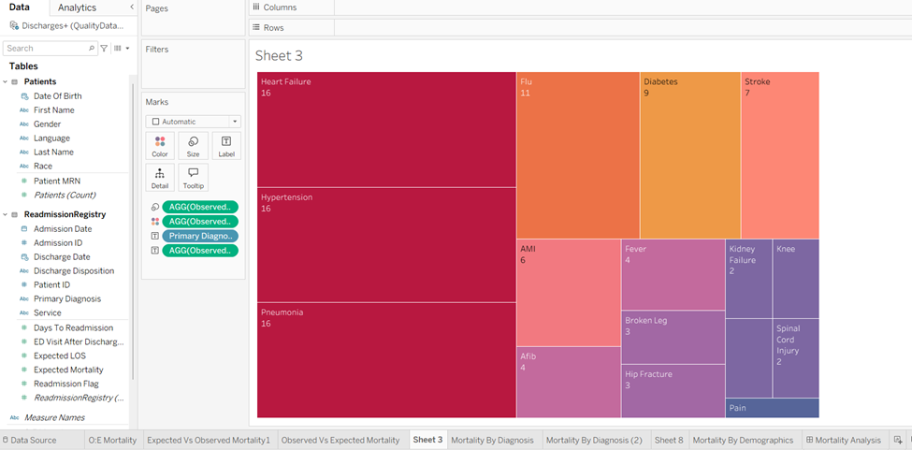Select the Measure Names field
The image size is (912, 450).
[54, 417]
